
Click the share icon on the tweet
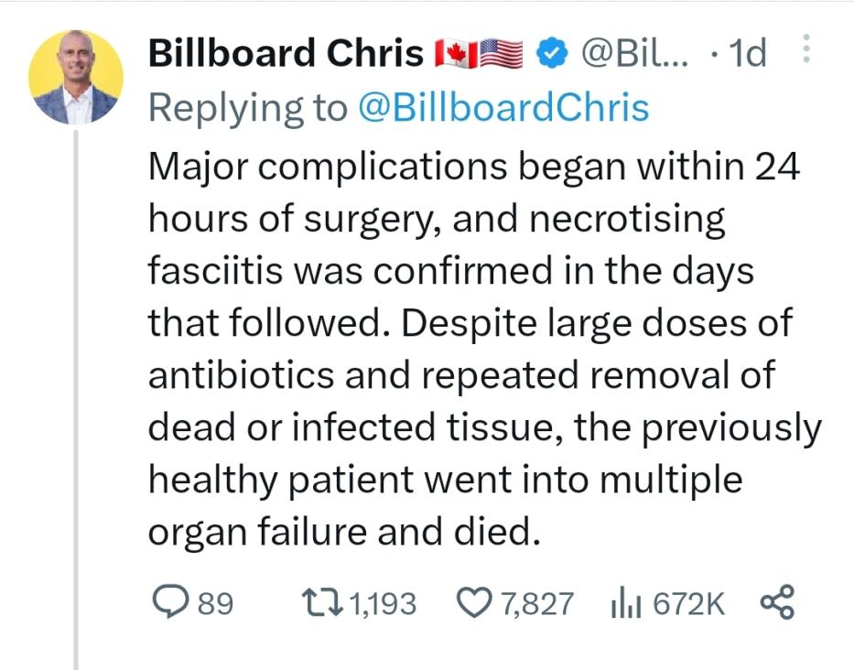(778, 603)
